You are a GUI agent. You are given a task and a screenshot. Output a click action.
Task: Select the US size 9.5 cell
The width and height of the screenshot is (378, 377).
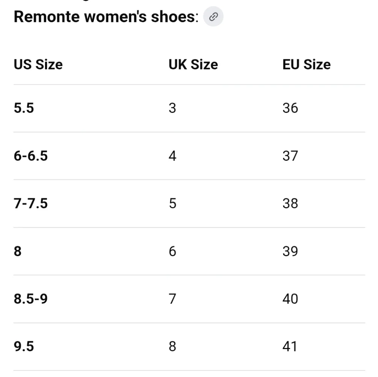(x=24, y=346)
